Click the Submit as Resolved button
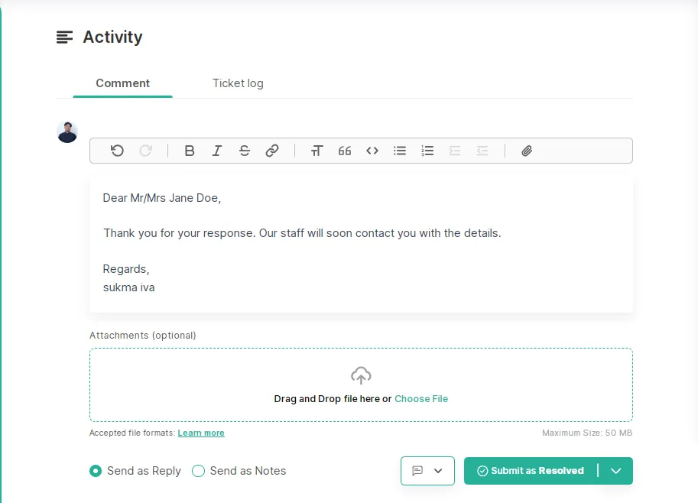 pyautogui.click(x=531, y=471)
